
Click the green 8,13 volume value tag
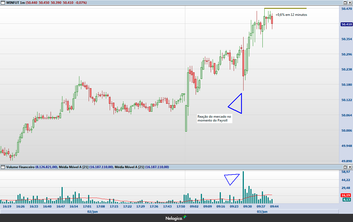[346, 200]
